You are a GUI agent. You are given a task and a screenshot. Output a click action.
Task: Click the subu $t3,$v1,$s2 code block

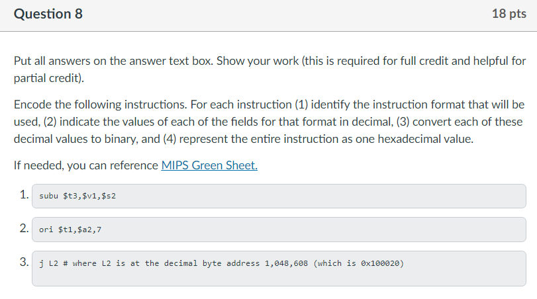[279, 196]
